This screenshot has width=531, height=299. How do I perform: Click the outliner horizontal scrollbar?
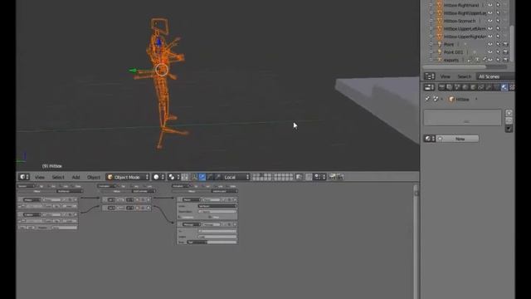point(454,67)
